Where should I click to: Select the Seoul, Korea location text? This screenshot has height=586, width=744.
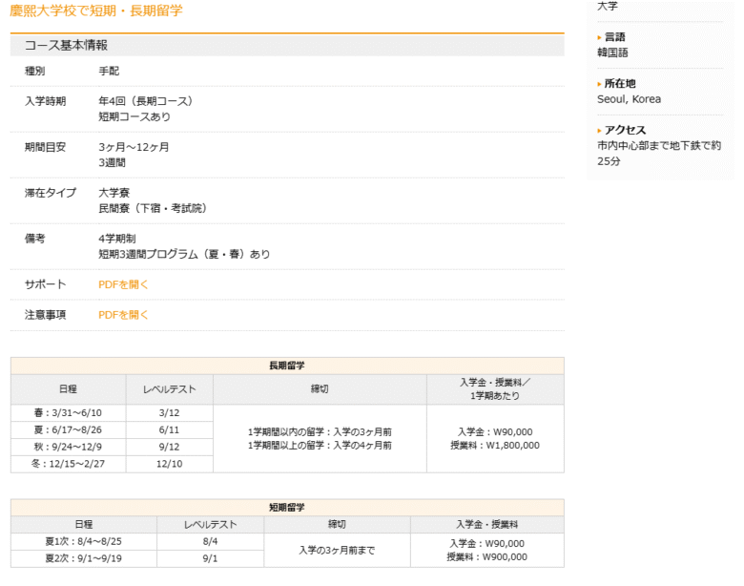click(629, 99)
